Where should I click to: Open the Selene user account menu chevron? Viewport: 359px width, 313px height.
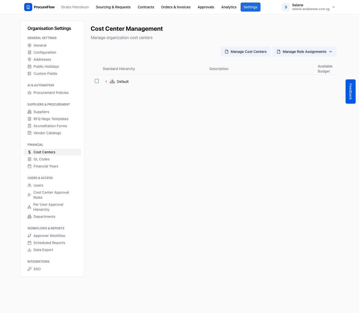pyautogui.click(x=334, y=7)
